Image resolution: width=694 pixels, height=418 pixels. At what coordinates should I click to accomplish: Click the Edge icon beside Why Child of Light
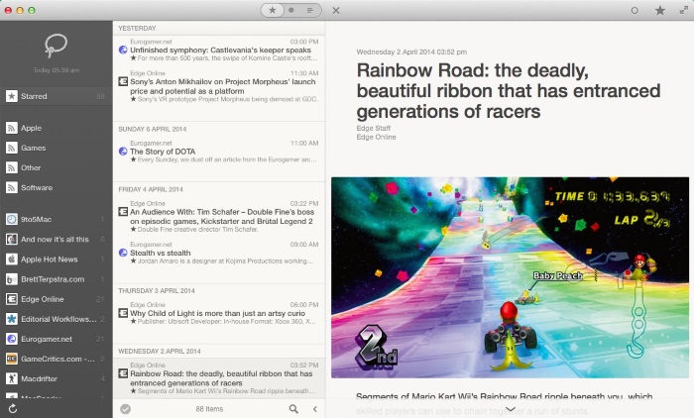coord(123,313)
